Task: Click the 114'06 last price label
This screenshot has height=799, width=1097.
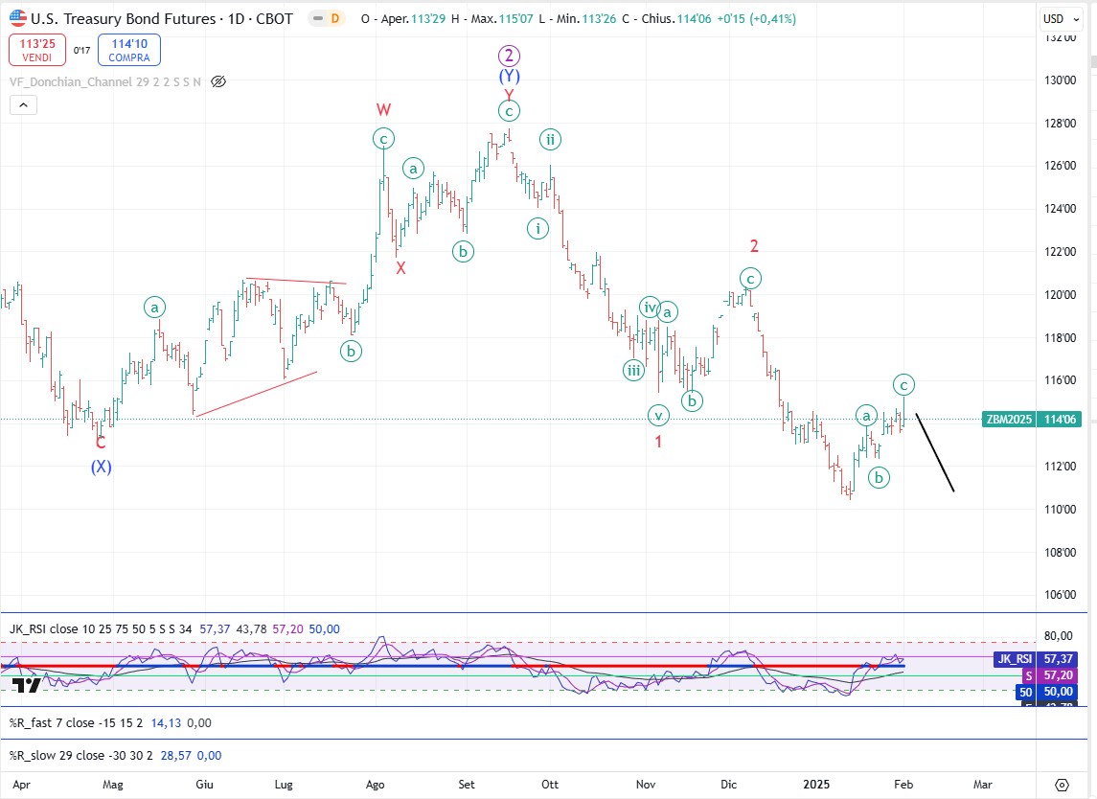Action: pyautogui.click(x=1060, y=419)
